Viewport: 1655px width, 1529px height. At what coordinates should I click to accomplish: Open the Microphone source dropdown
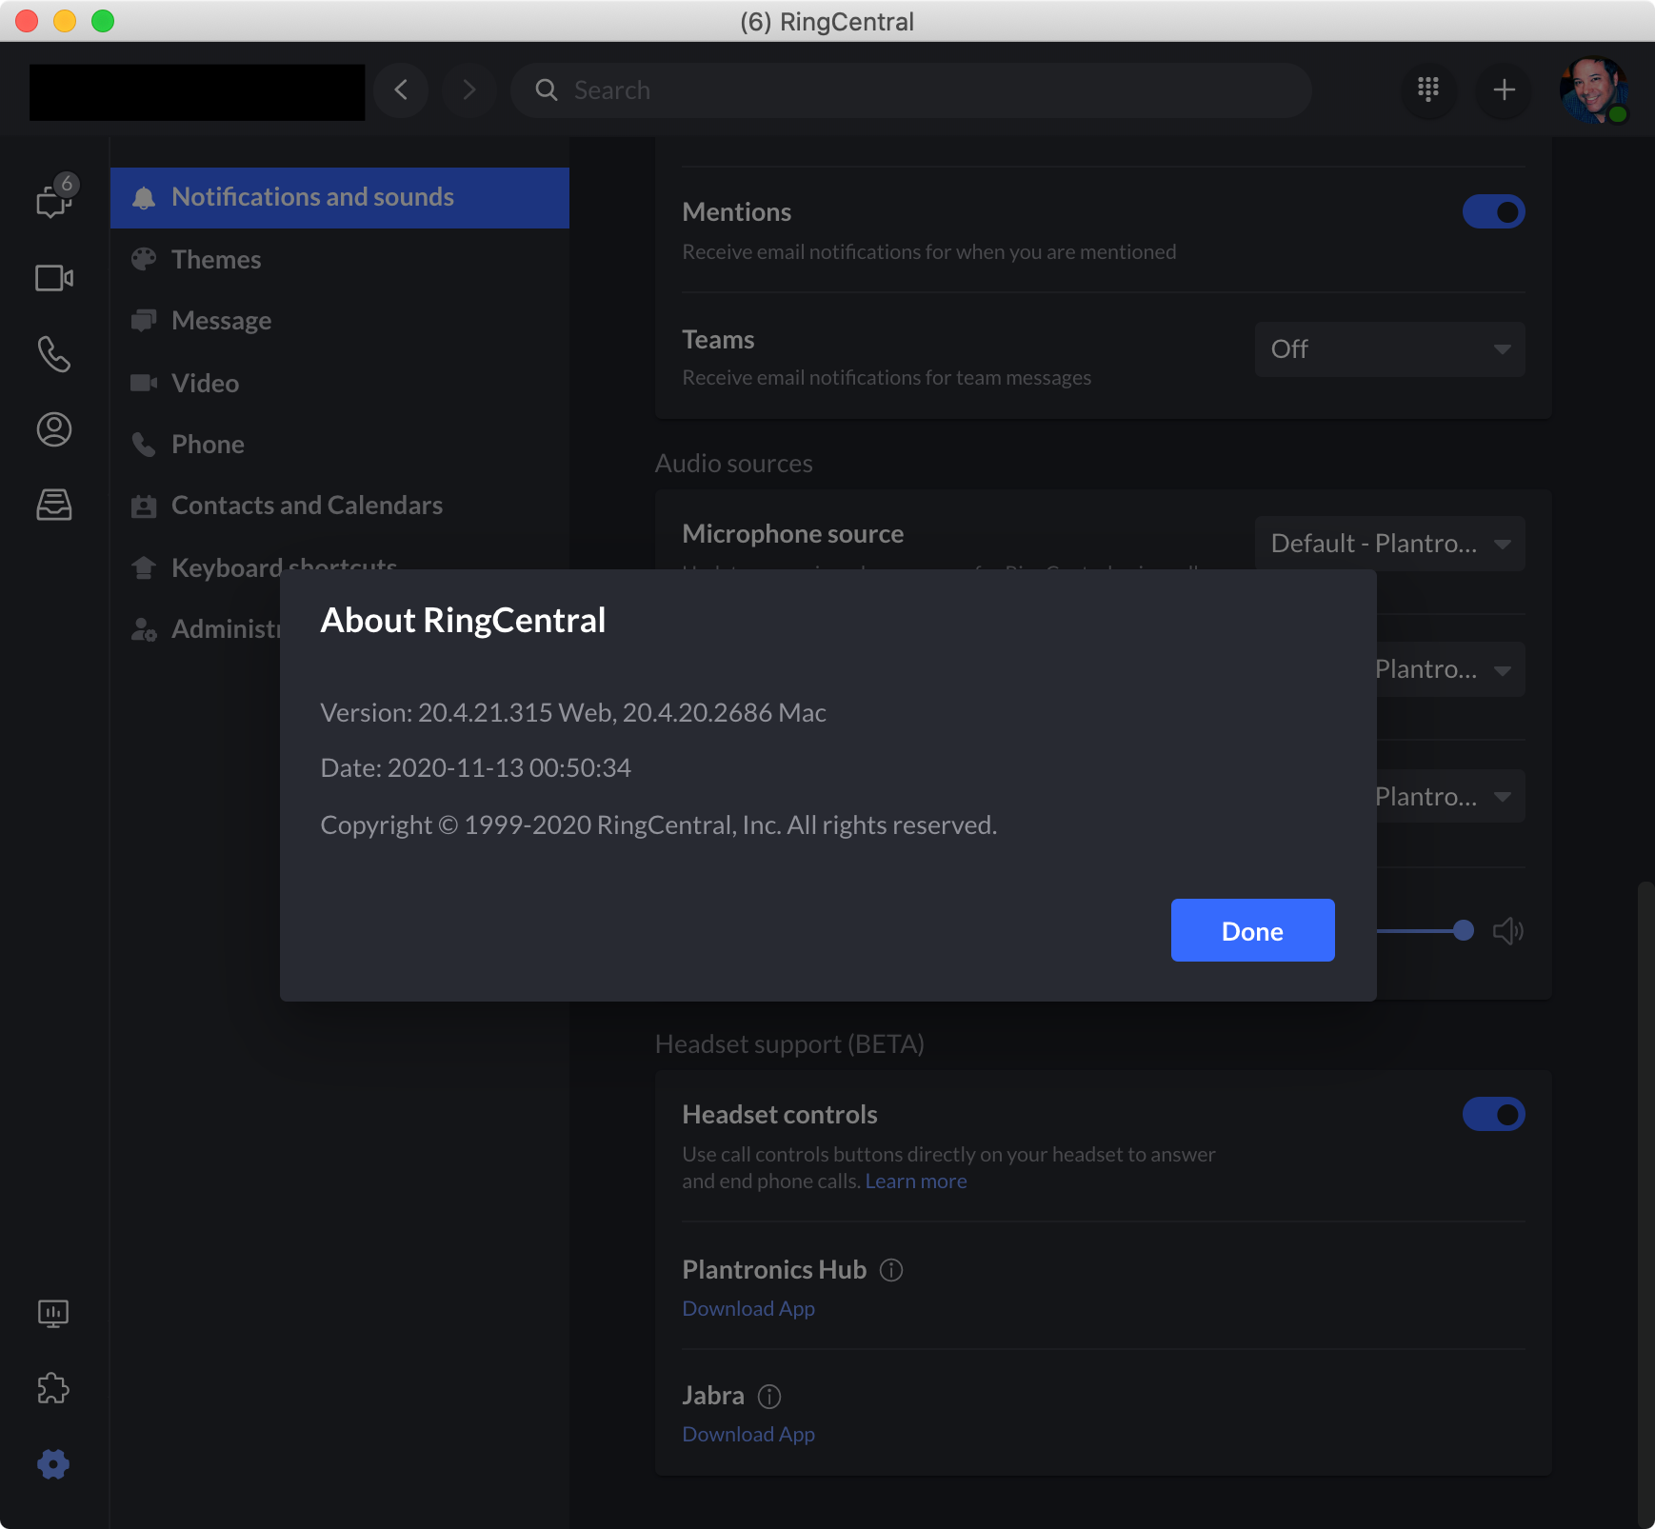coord(1389,544)
